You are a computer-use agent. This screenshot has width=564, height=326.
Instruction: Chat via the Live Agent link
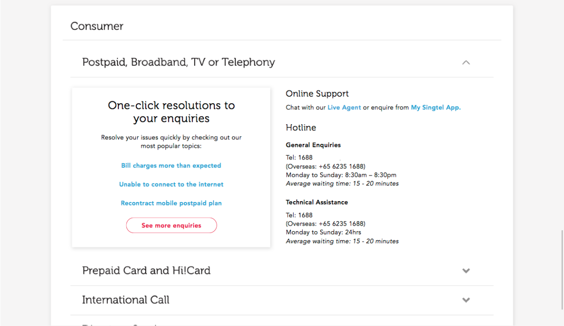(x=344, y=107)
